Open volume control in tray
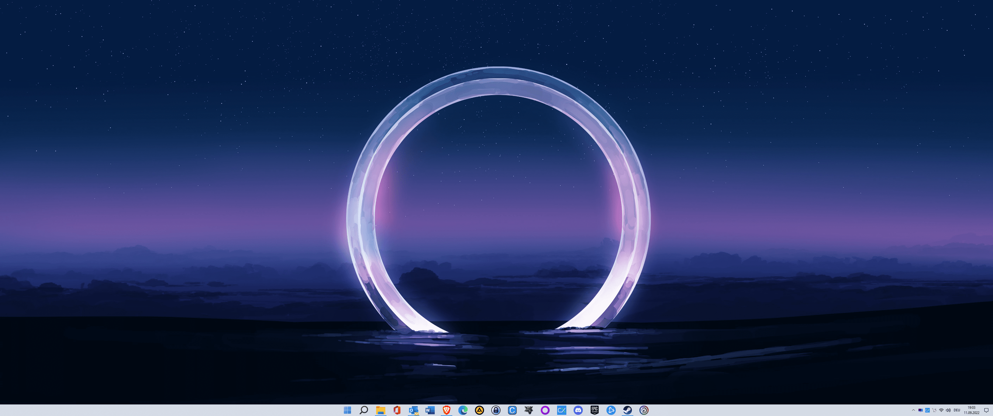 [x=948, y=410]
